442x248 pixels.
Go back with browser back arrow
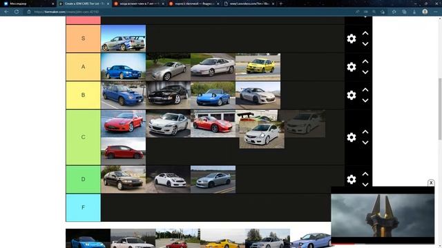[x=6, y=12]
